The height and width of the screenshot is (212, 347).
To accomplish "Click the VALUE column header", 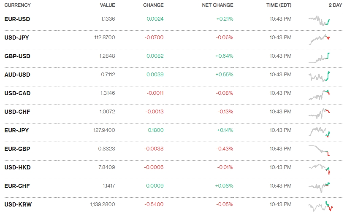I will coord(107,5).
